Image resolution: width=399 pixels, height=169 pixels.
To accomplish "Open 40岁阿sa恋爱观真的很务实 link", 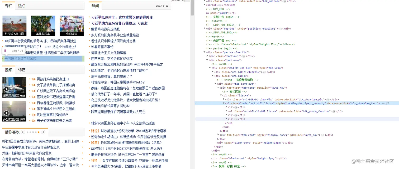I will [23, 41].
